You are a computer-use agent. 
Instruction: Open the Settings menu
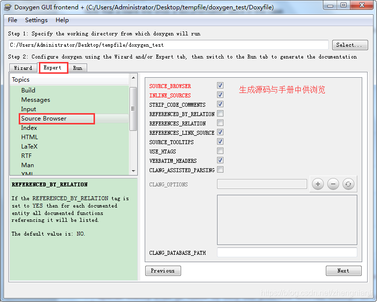(x=36, y=20)
